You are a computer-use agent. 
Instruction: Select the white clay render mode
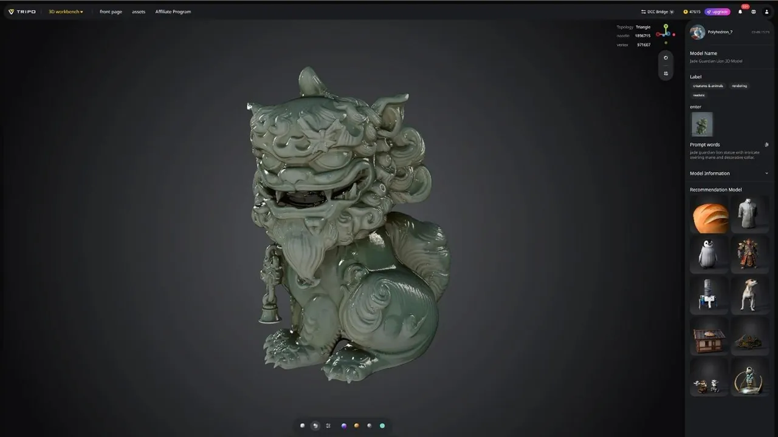click(303, 425)
